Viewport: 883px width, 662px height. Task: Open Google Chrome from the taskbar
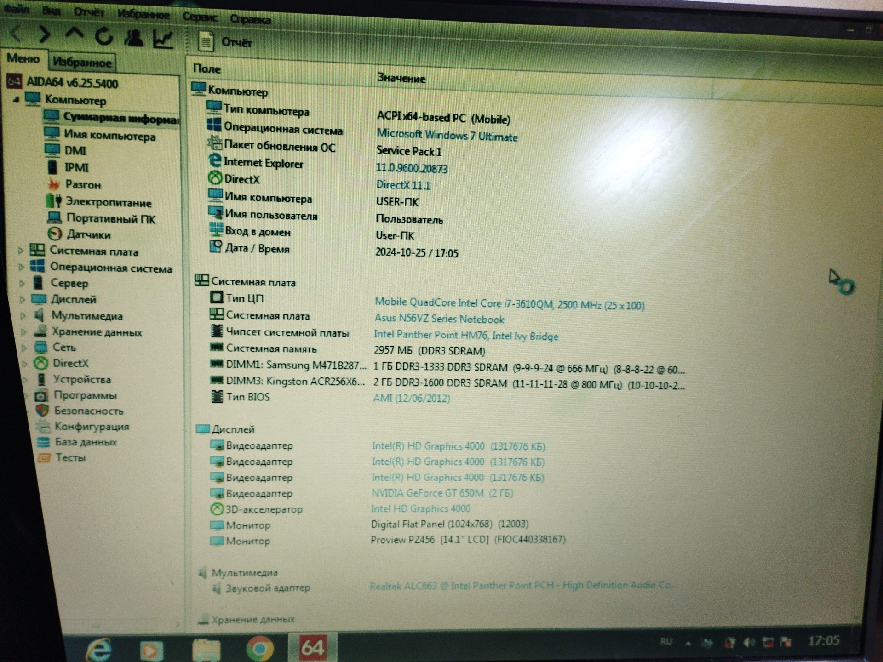point(260,649)
